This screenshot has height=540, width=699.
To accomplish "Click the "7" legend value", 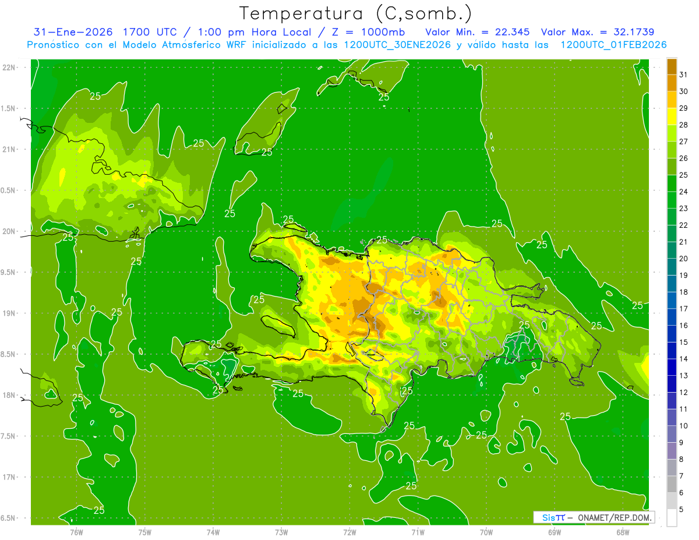I will click(682, 476).
